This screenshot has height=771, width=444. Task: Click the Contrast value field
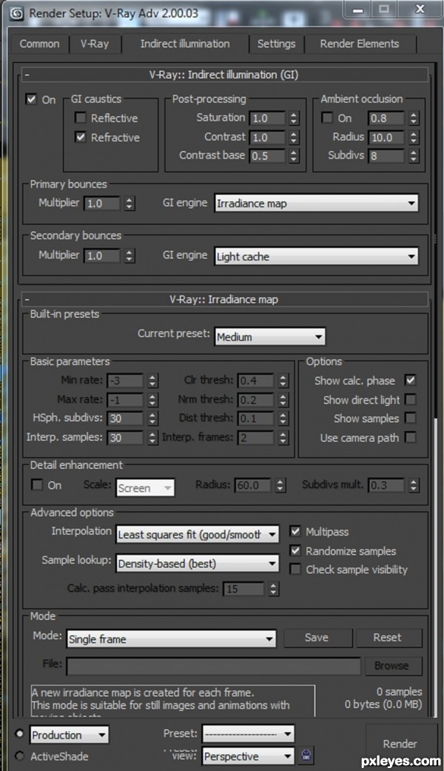(268, 137)
